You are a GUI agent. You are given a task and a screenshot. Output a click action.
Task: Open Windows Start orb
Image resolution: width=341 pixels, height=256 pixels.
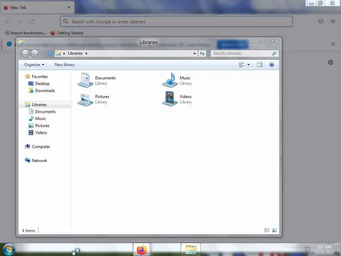(x=9, y=249)
